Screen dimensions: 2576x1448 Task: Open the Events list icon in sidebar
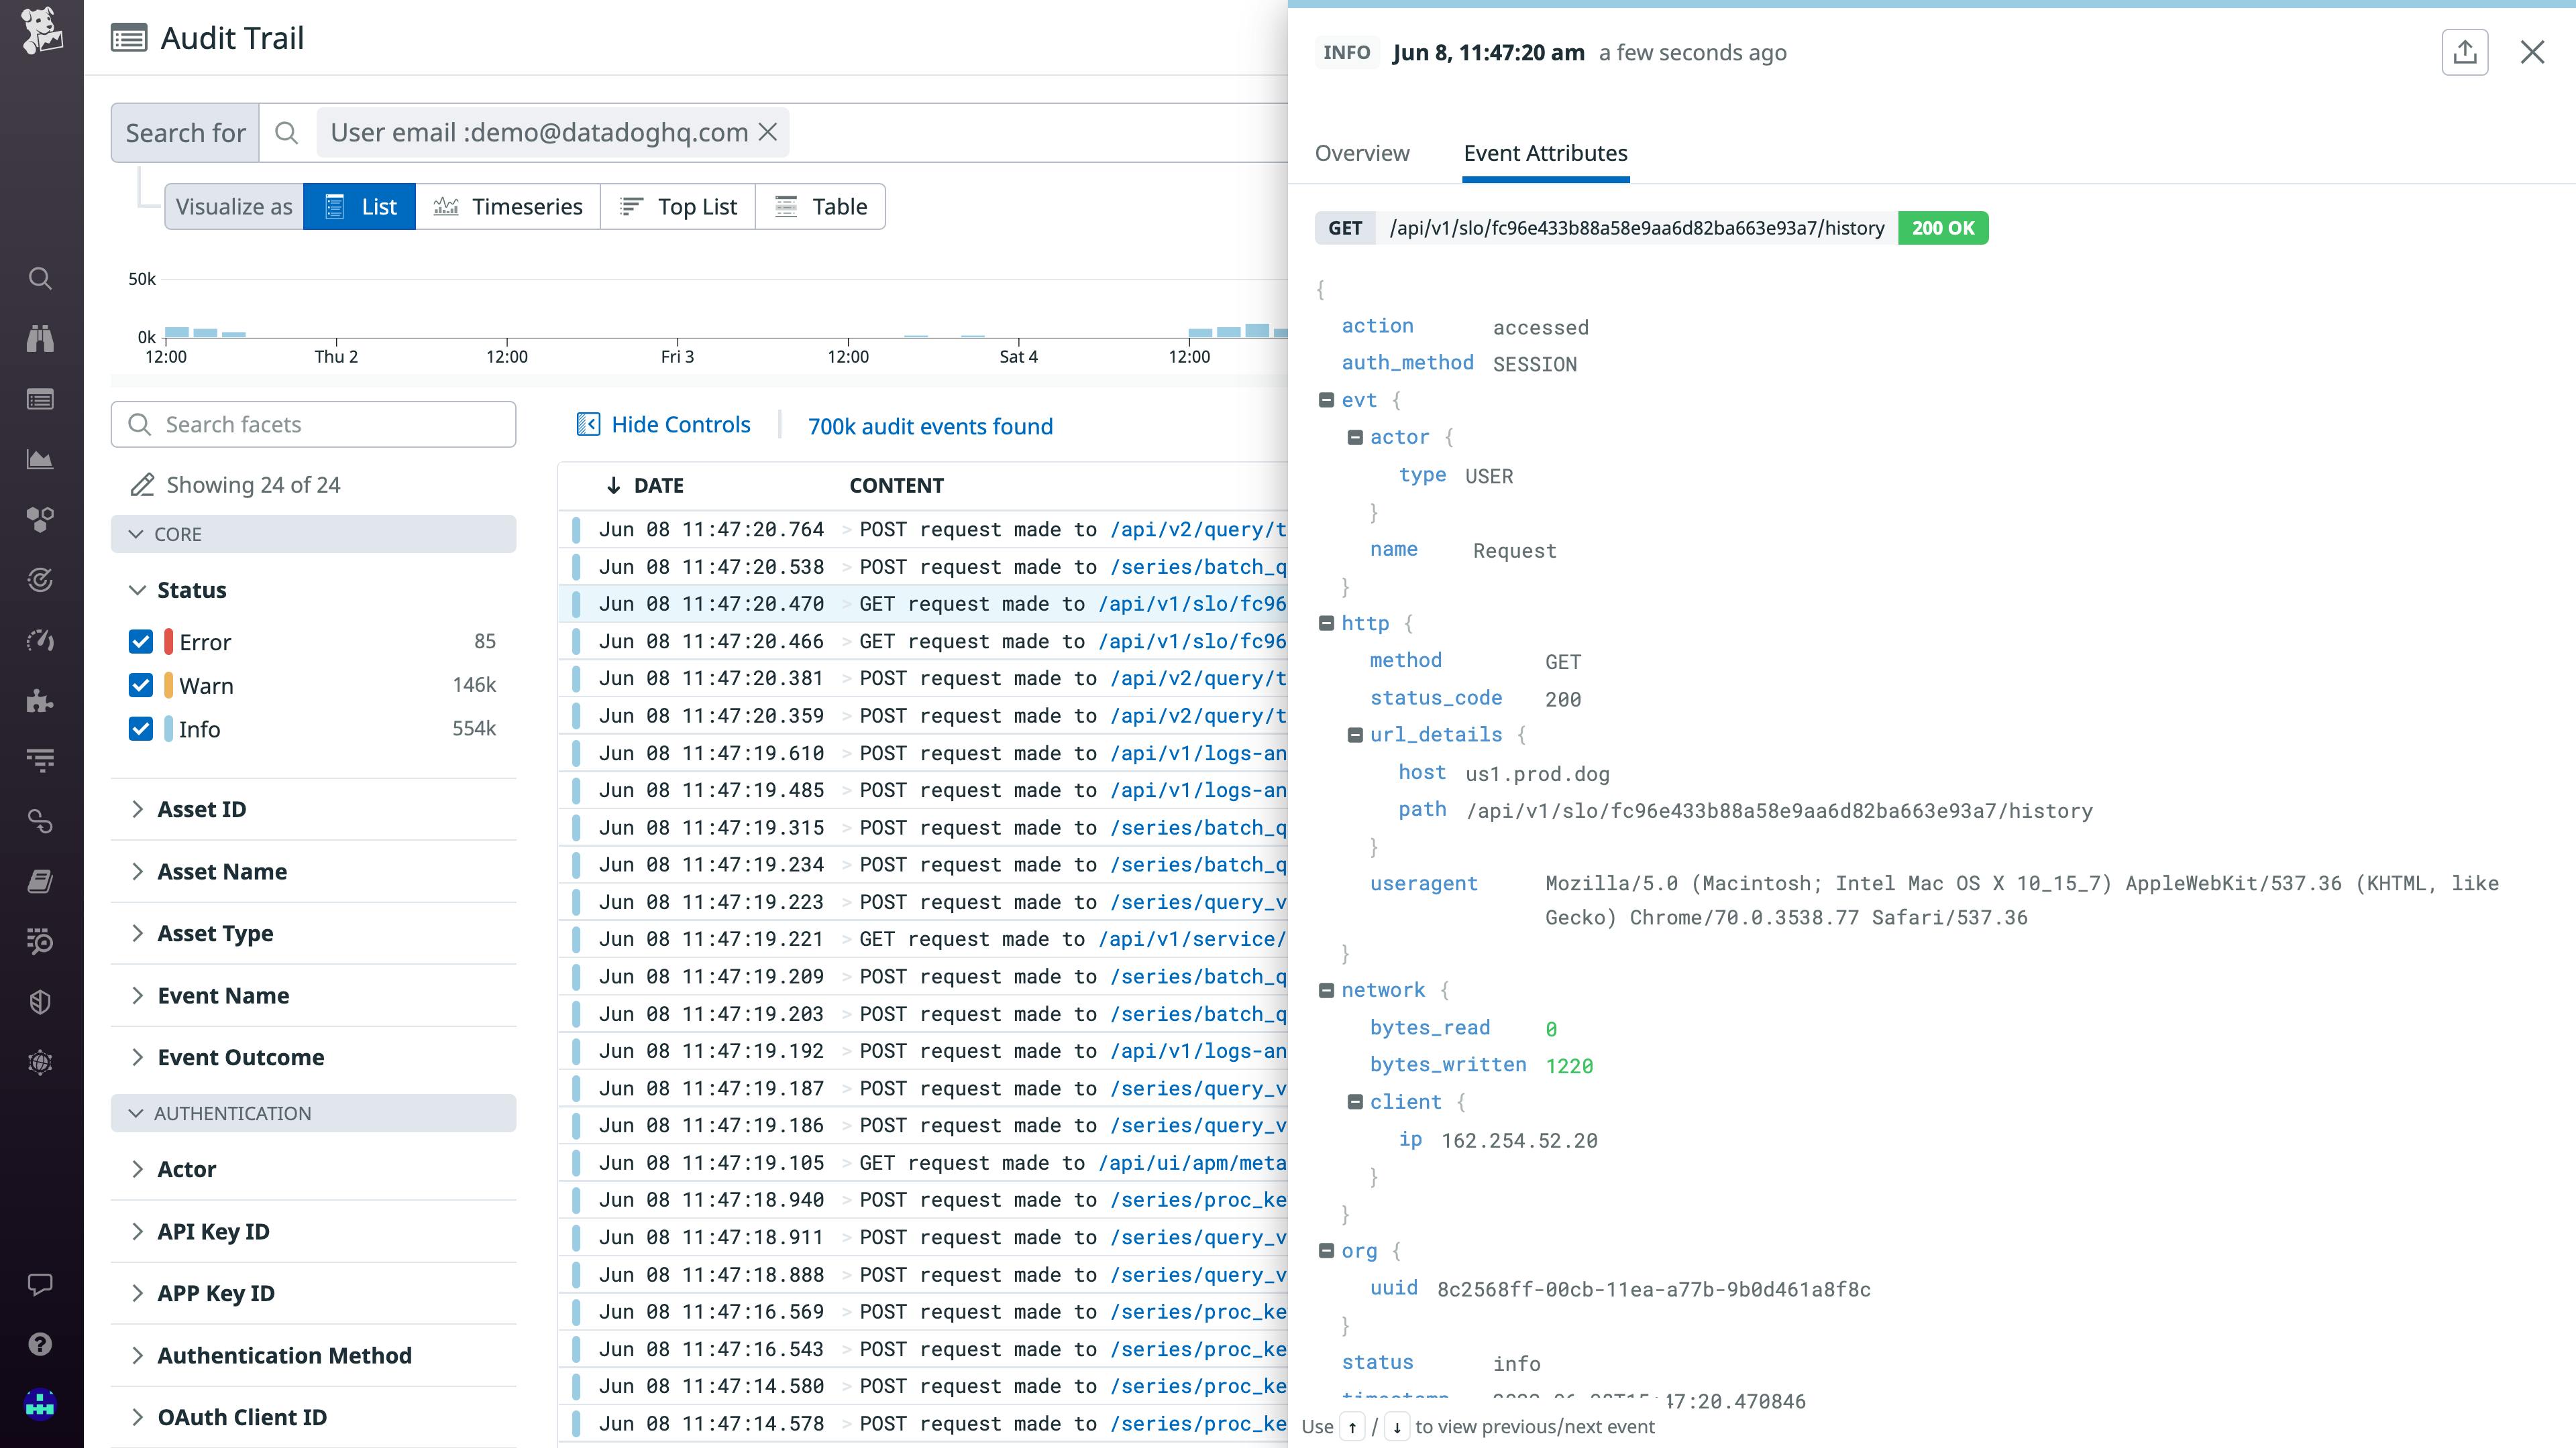(x=41, y=399)
